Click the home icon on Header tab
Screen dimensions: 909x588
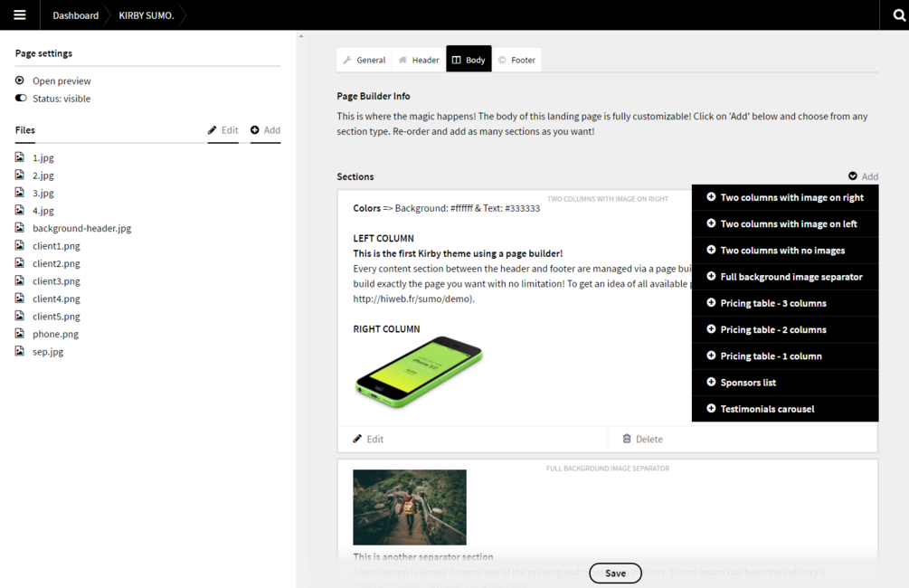click(402, 60)
